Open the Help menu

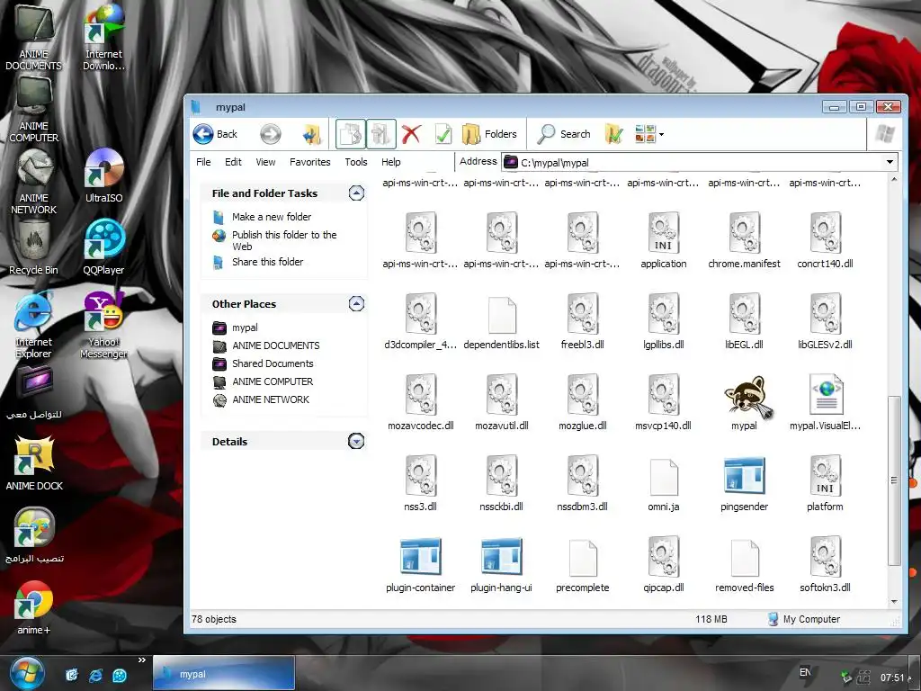[390, 162]
